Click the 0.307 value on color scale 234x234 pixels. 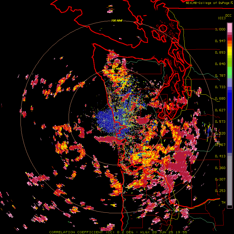click(220, 179)
